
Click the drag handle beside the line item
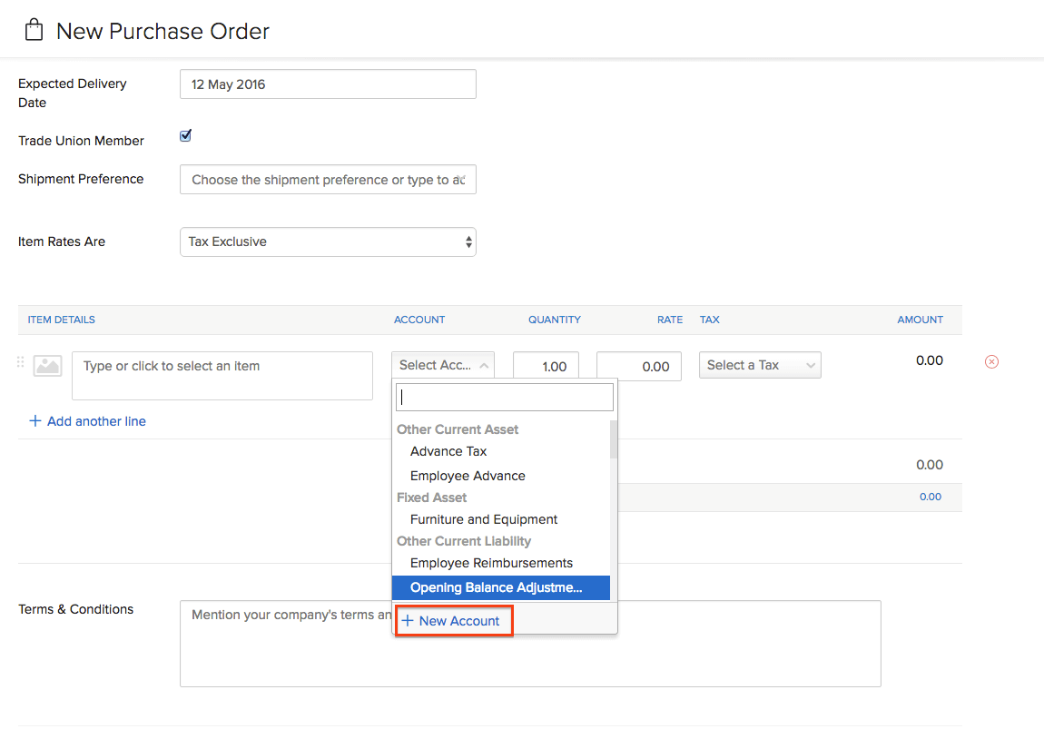[x=19, y=361]
